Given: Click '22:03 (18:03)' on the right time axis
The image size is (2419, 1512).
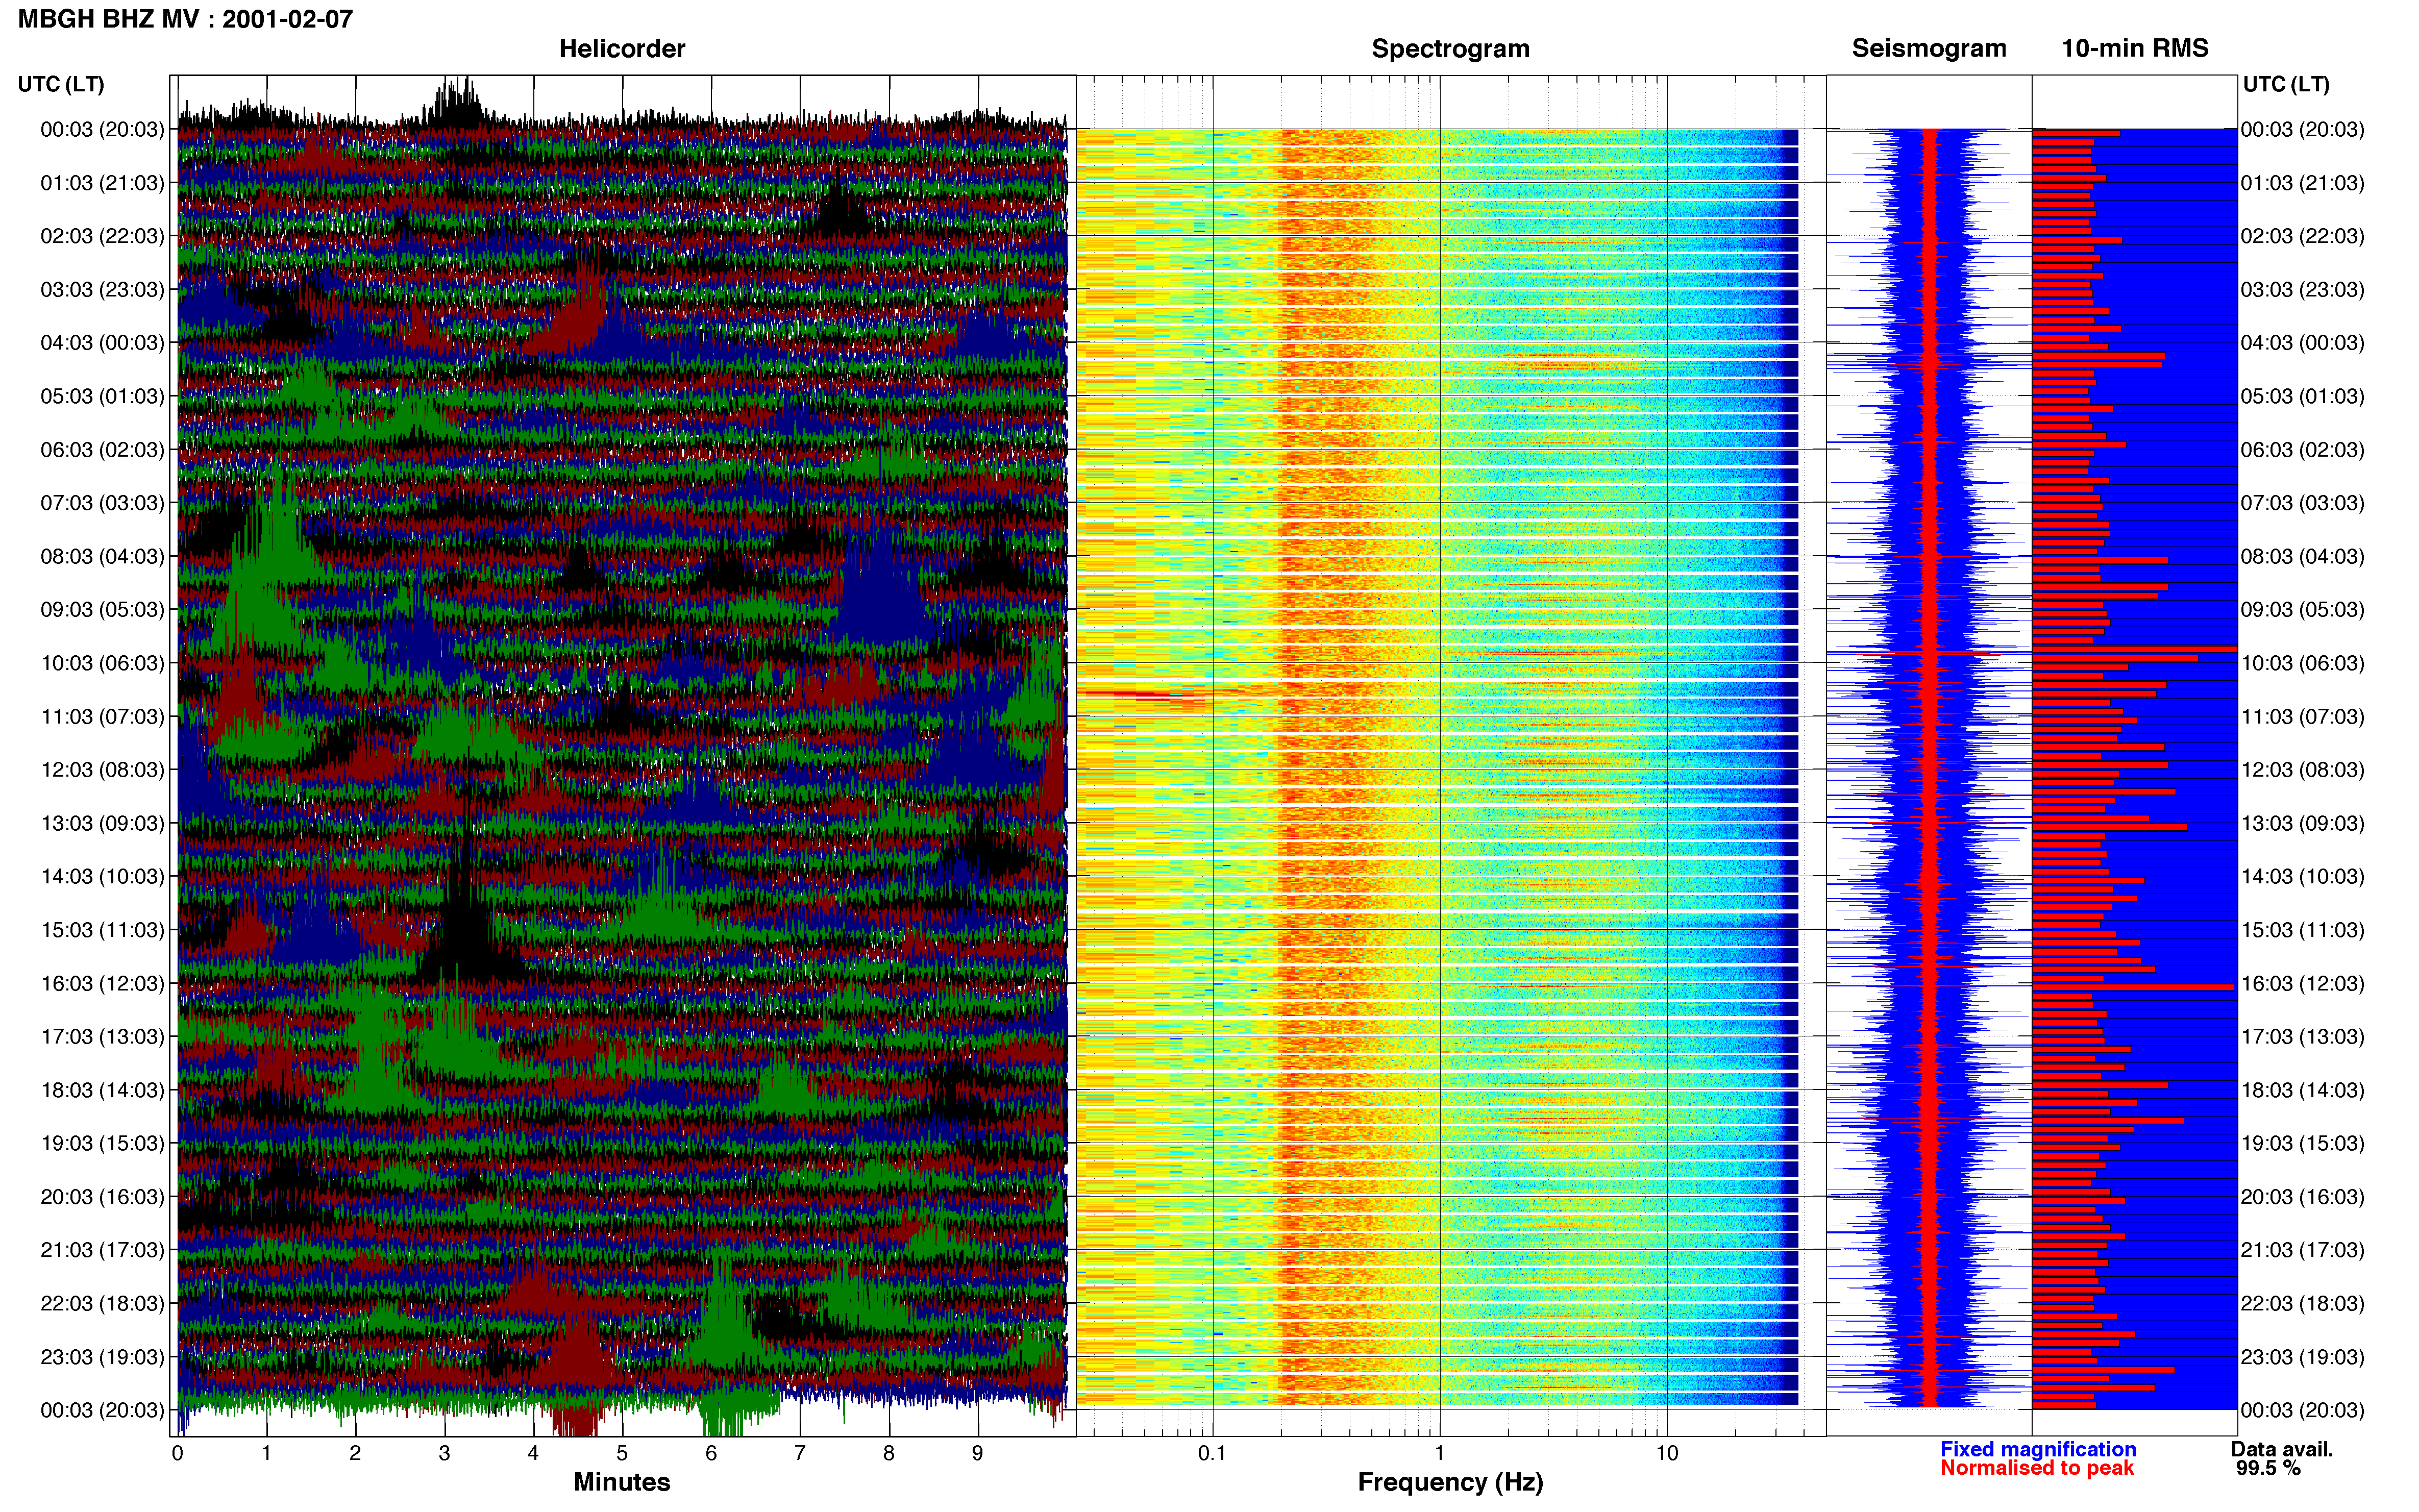Looking at the screenshot, I should point(2303,1303).
